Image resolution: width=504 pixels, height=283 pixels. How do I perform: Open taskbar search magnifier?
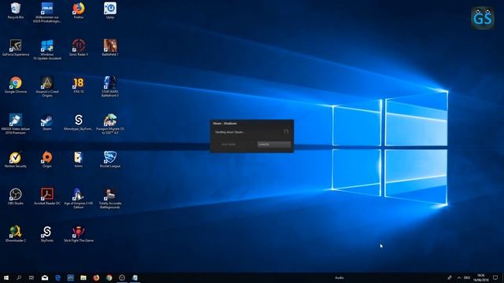tap(19, 277)
